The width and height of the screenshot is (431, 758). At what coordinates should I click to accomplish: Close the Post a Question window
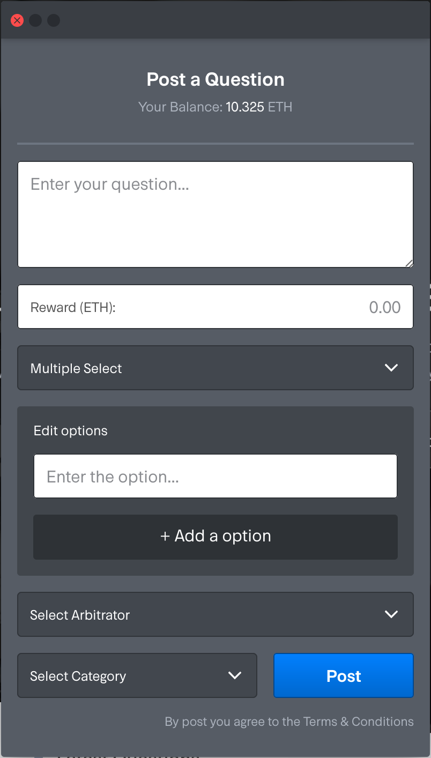pyautogui.click(x=17, y=20)
